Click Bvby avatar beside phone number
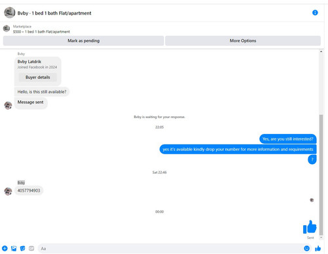Screen dimensions: 328x254 coord(8,192)
